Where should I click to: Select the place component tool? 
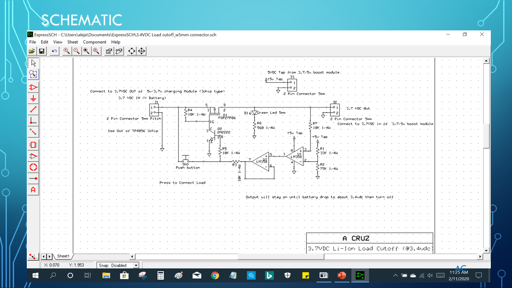(x=33, y=87)
